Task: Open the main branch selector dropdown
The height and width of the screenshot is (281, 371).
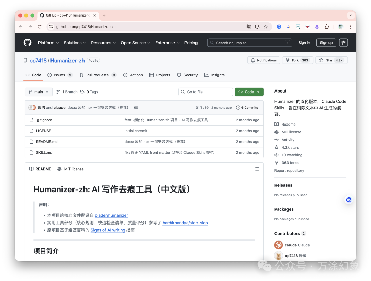Action: (38, 92)
